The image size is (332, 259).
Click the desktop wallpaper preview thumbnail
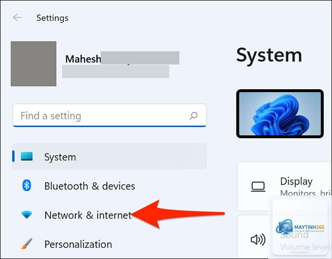pyautogui.click(x=280, y=114)
